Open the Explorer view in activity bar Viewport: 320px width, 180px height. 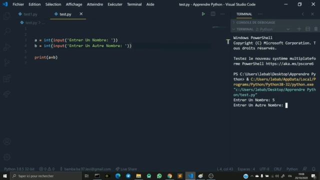6,16
